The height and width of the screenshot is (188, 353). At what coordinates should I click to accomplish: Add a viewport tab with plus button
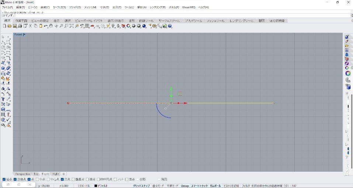click(x=64, y=174)
